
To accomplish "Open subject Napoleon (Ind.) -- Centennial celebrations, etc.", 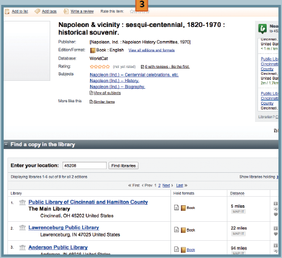I will coord(134,75).
